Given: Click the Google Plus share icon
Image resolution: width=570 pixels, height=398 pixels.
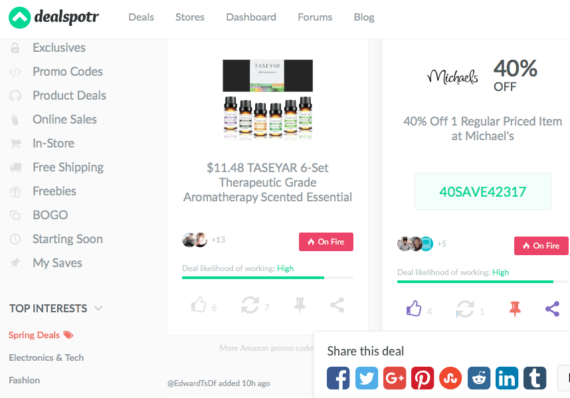Looking at the screenshot, I should click(x=395, y=378).
